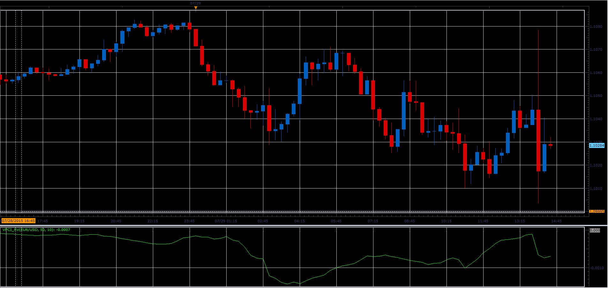The width and height of the screenshot is (608, 288).
Task: Click the 10:15 time axis label
Action: tap(446, 221)
